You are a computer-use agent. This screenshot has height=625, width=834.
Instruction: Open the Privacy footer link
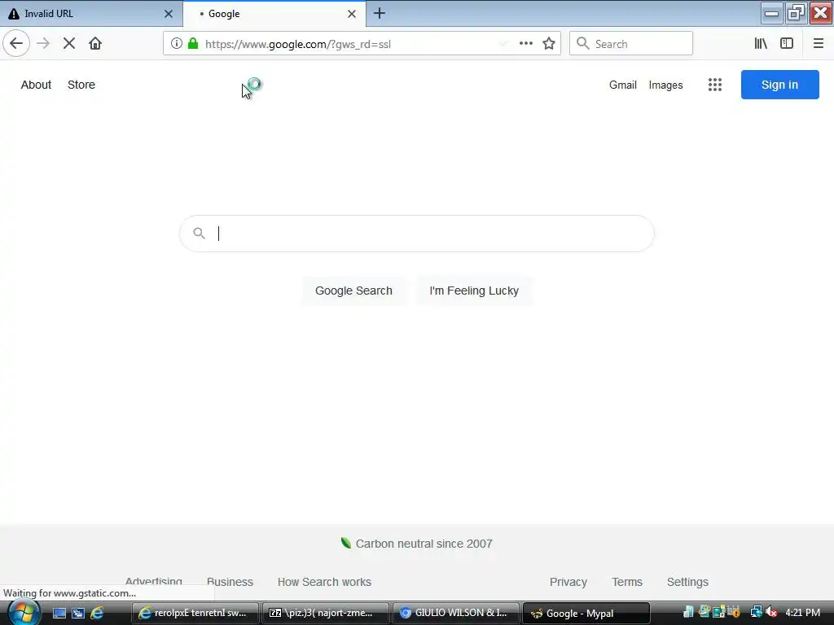568,581
